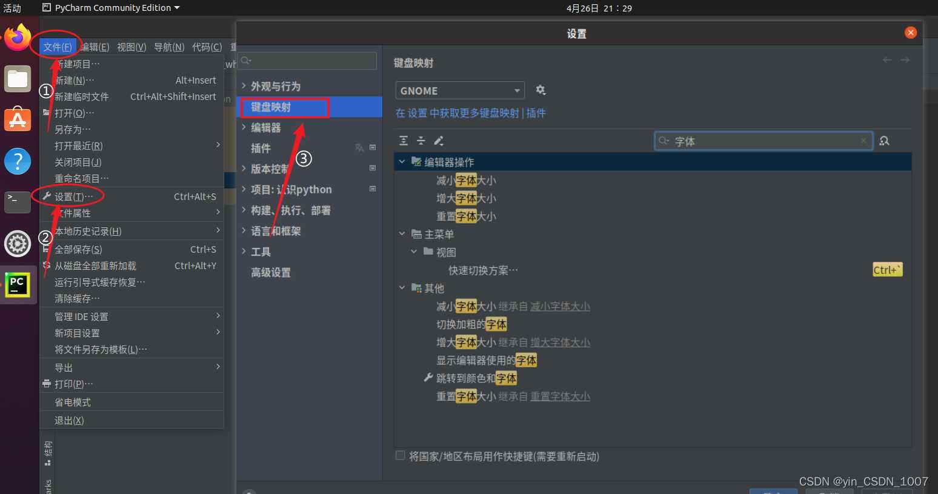
Task: Open the 导航(N) menu
Action: pyautogui.click(x=169, y=47)
